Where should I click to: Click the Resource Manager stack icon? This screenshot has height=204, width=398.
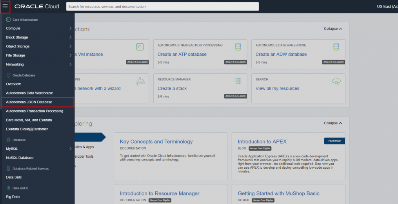coord(238,81)
